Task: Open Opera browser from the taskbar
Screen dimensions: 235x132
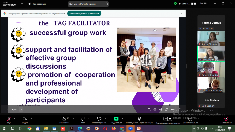Action: (105, 129)
